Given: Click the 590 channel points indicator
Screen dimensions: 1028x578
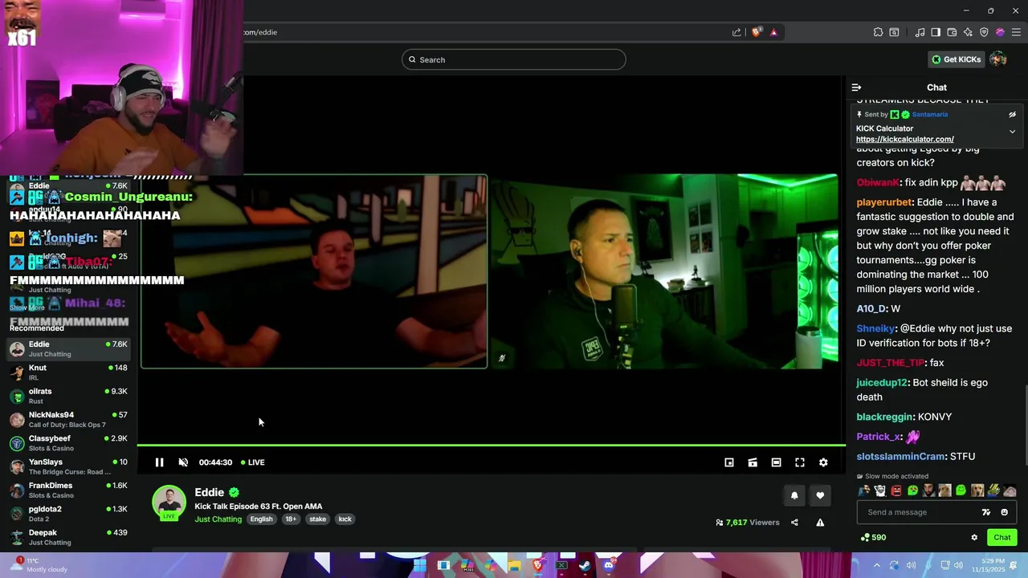Looking at the screenshot, I should 873,538.
